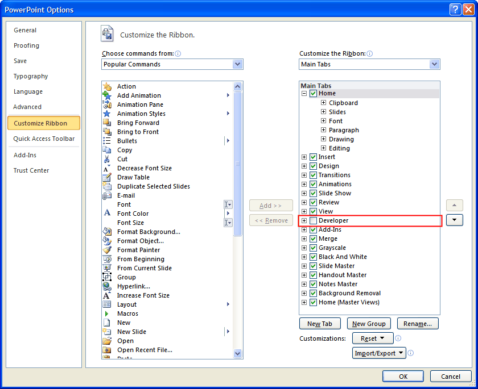Click the Macros play icon
478x389 pixels.
(x=107, y=313)
